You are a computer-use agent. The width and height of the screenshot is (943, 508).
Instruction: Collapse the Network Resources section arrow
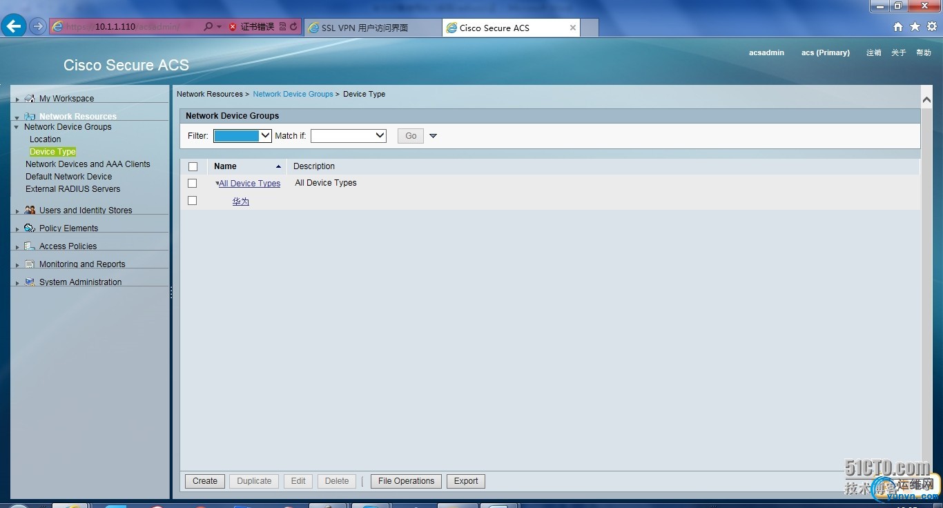(17, 117)
